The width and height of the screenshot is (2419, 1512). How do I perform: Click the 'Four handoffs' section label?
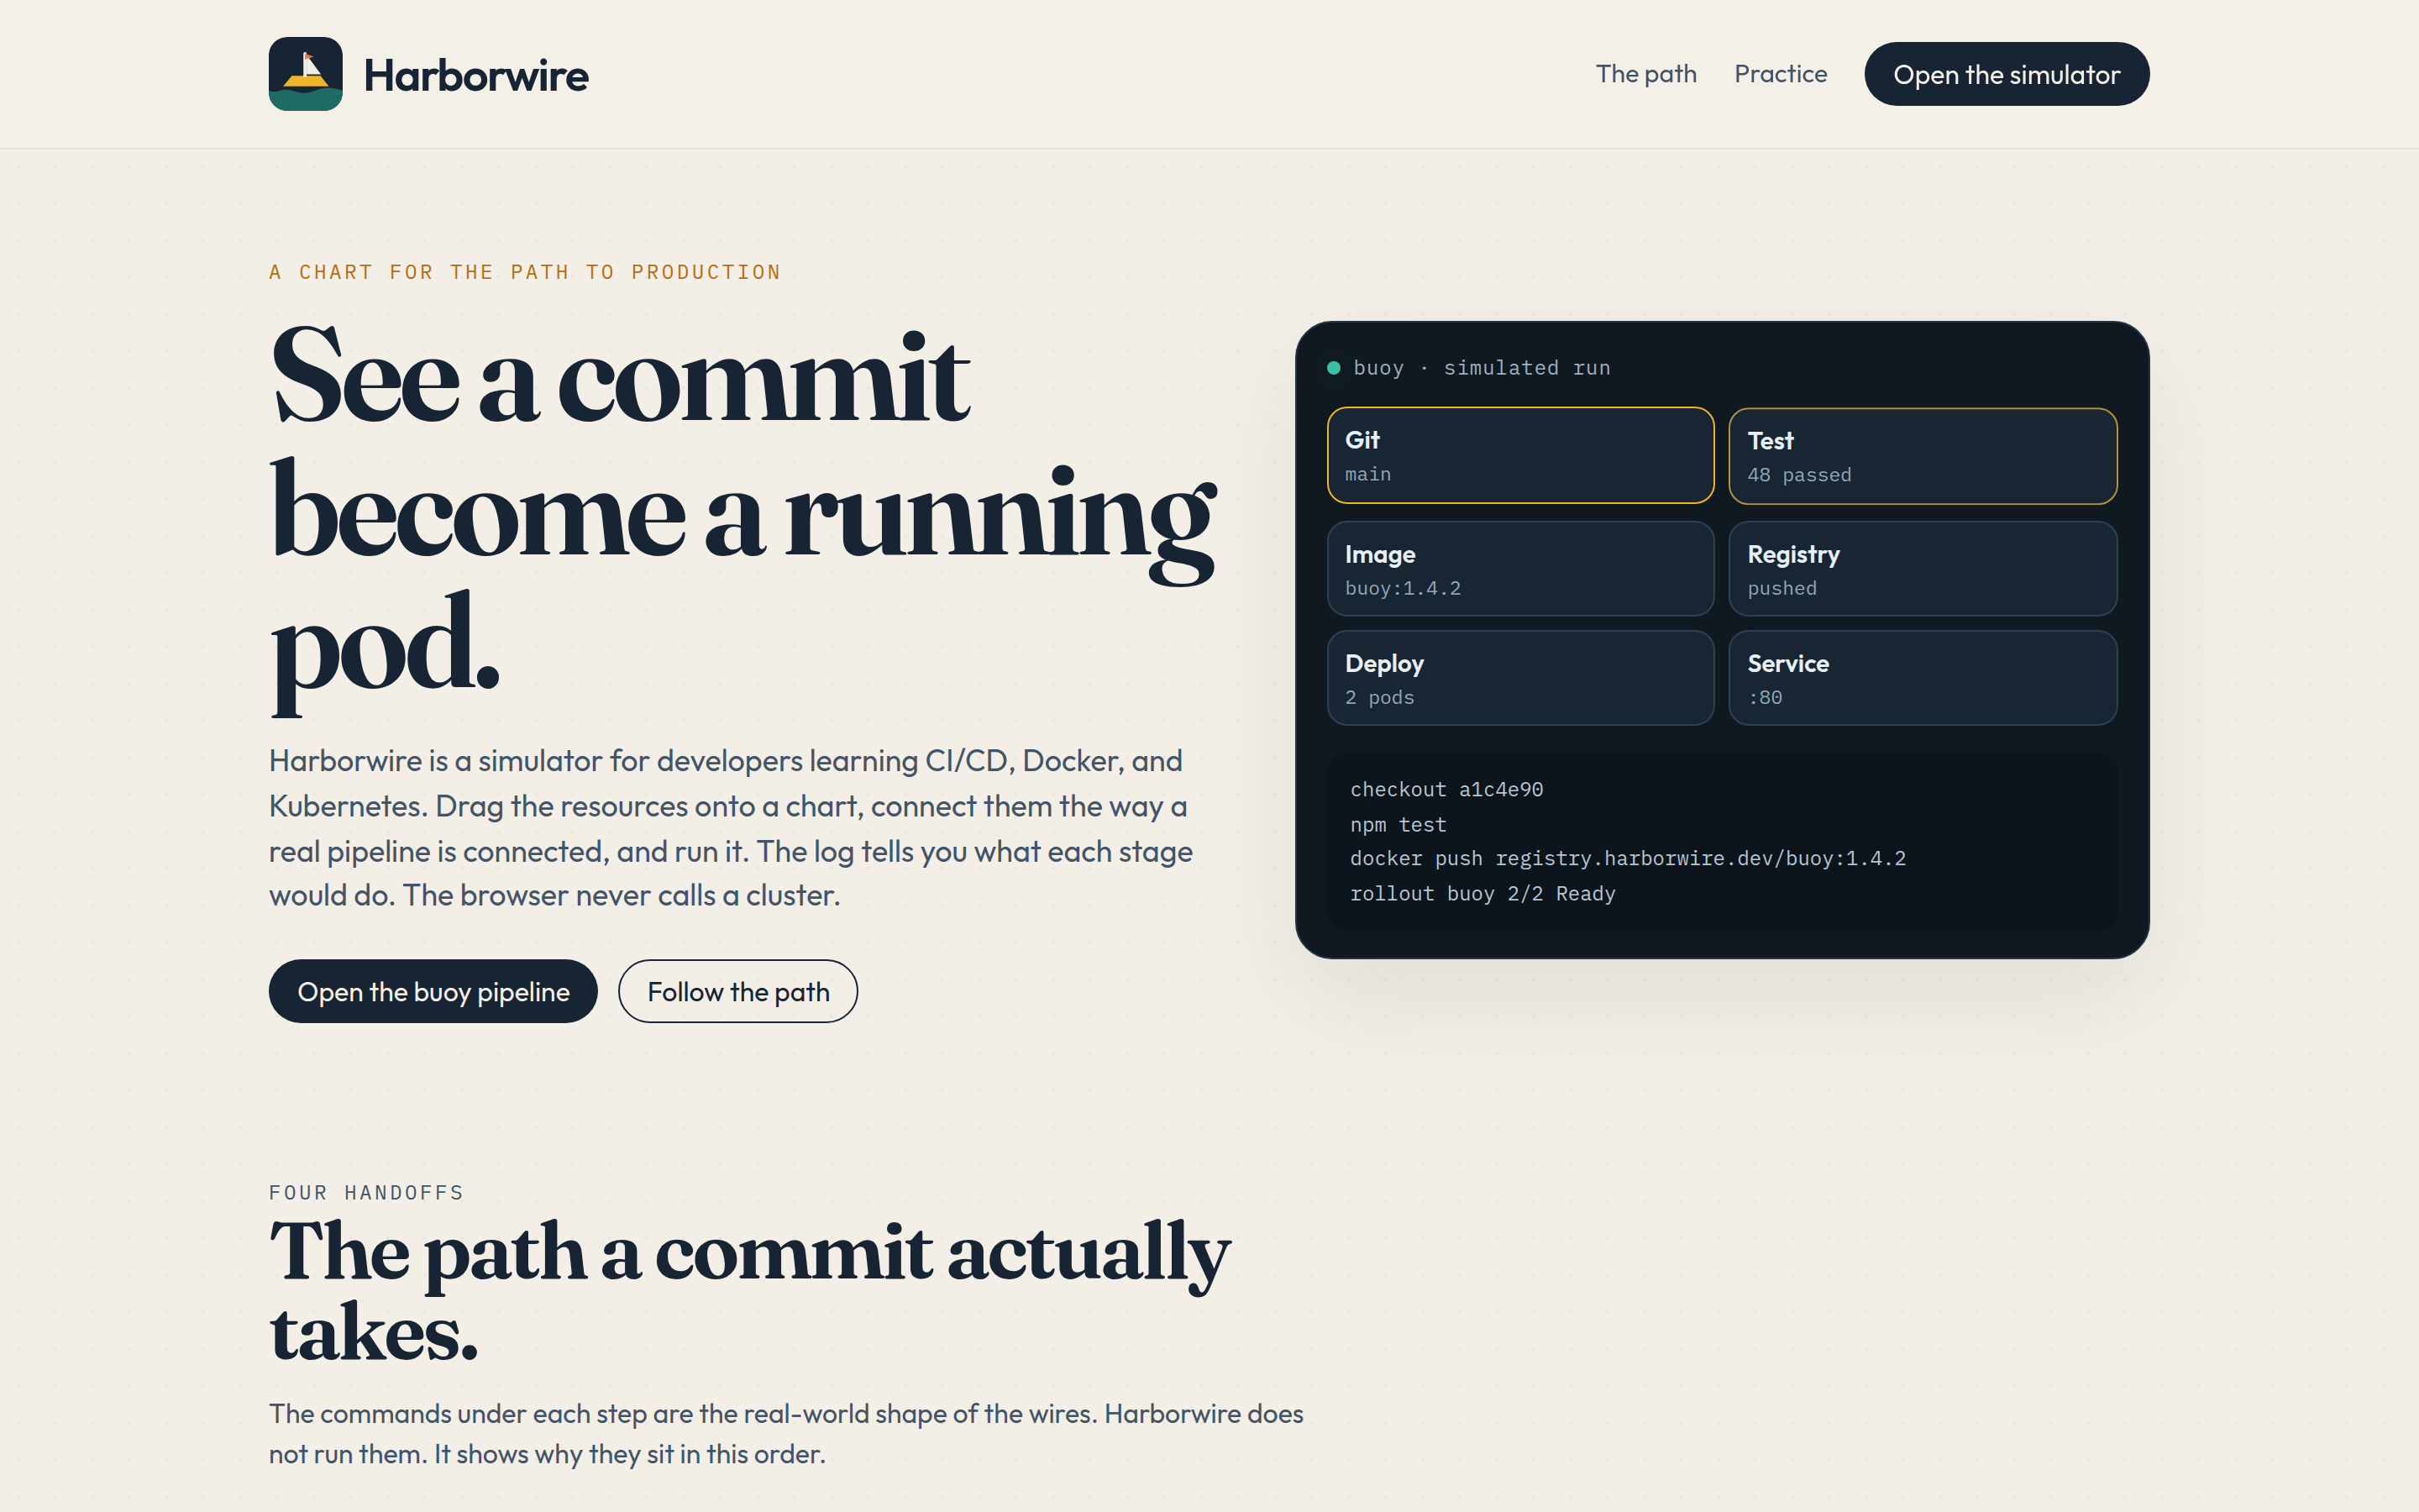[366, 1192]
